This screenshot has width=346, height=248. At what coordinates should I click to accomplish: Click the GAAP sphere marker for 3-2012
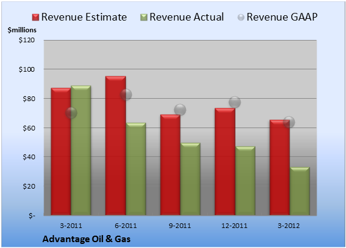coord(289,122)
